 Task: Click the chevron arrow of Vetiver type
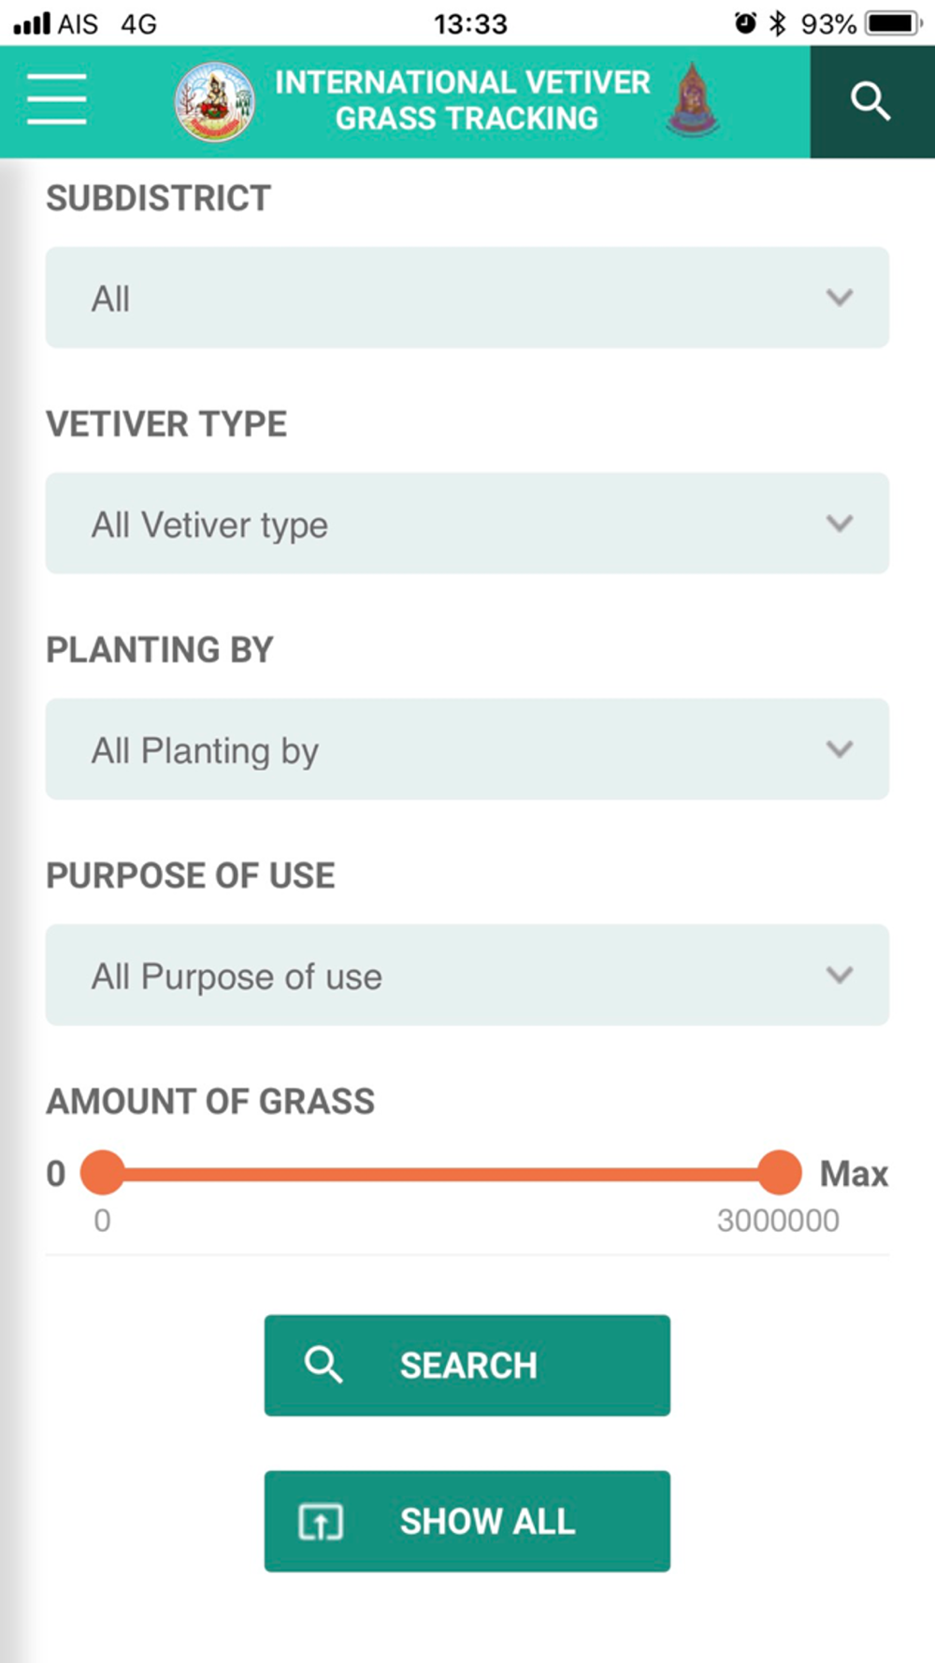pyautogui.click(x=840, y=523)
